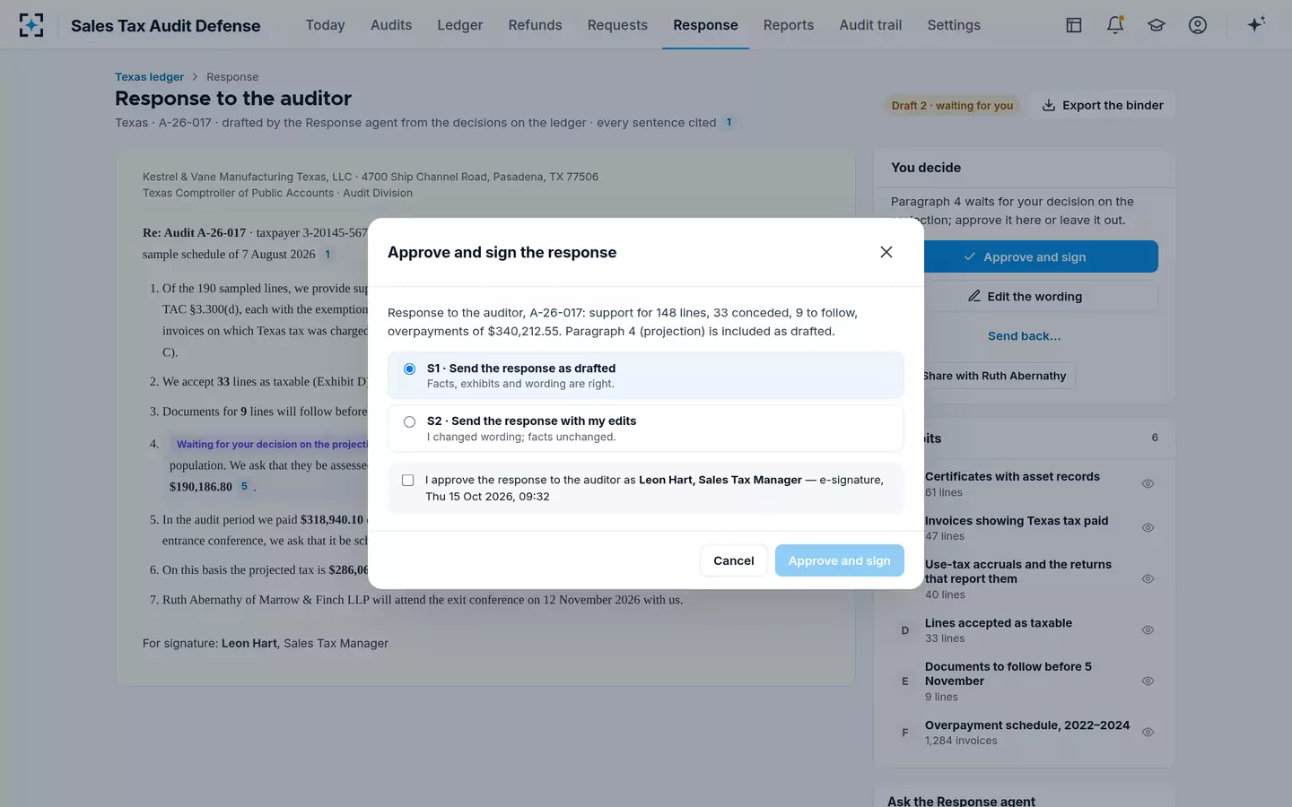The image size is (1292, 807).
Task: Open the Texas ledger breadcrumb link
Action: point(149,77)
